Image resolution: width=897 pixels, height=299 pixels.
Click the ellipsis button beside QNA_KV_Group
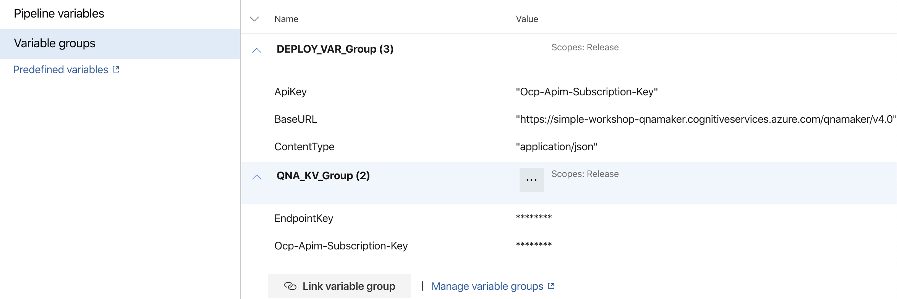tap(531, 180)
